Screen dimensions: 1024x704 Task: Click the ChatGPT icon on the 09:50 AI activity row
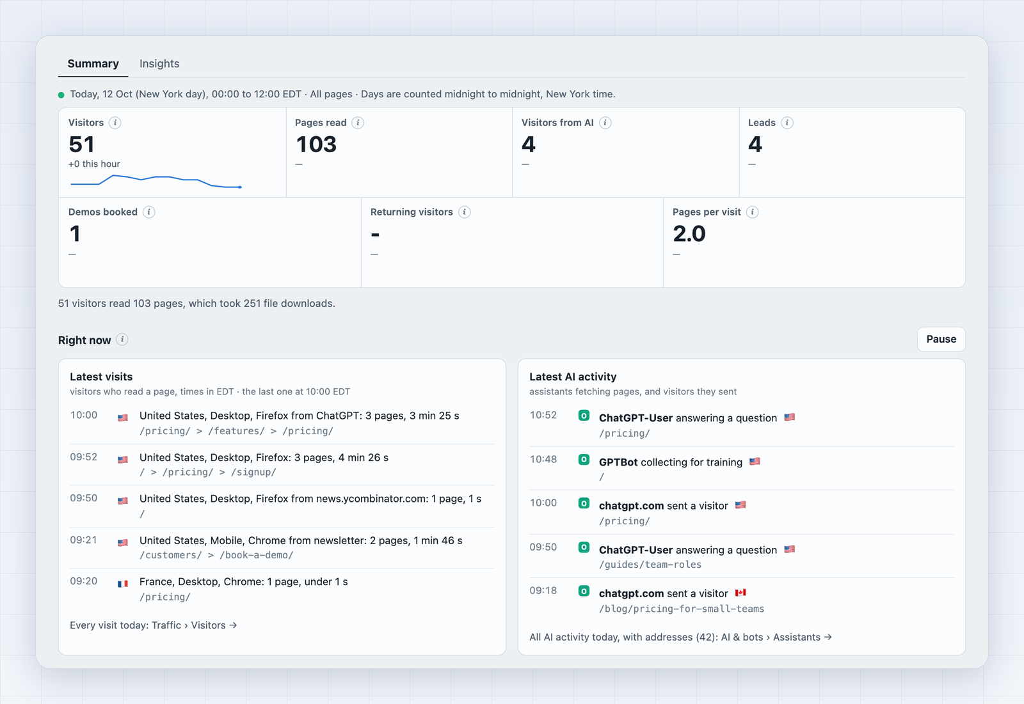pos(584,547)
